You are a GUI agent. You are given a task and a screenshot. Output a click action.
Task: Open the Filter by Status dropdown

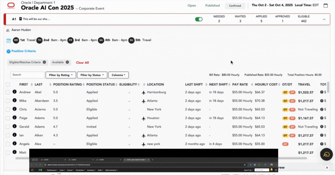tap(92, 75)
